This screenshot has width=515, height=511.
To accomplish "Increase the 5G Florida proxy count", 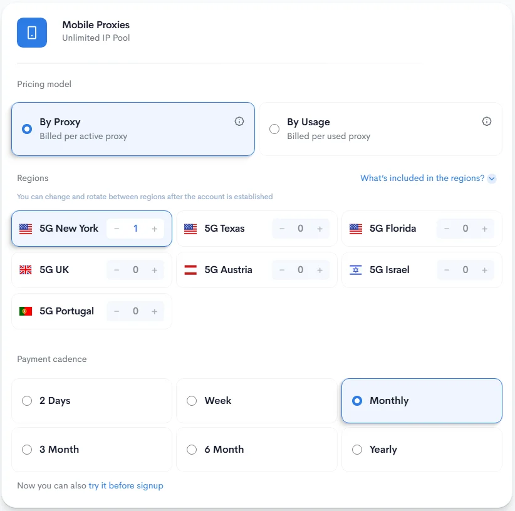I will point(484,229).
